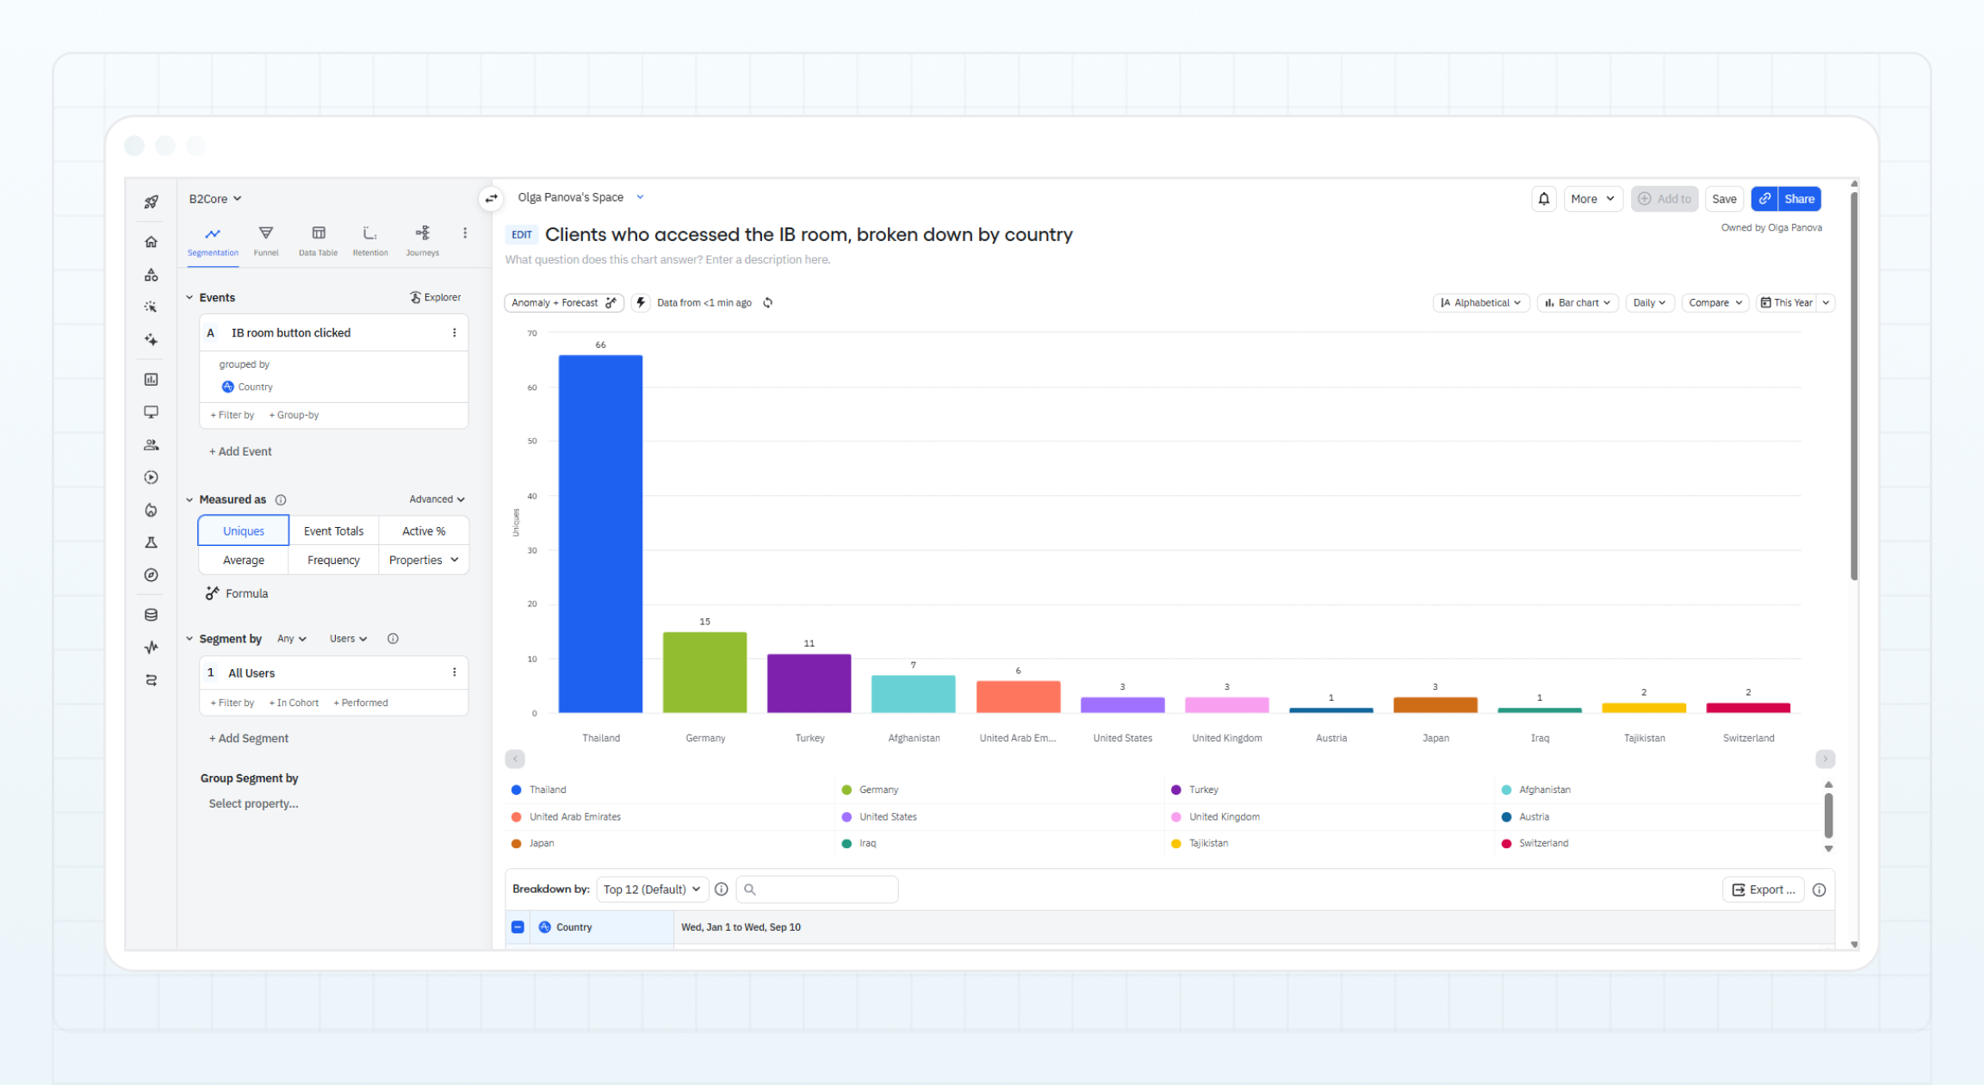This screenshot has width=1984, height=1085.
Task: Open IB room event options menu
Action: pyautogui.click(x=455, y=332)
